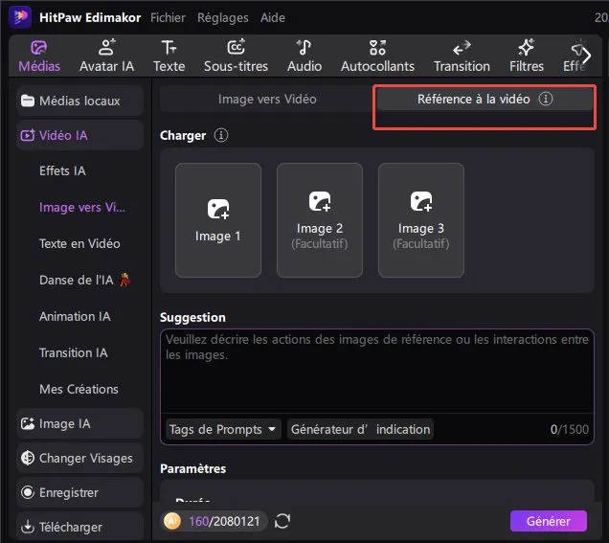Screen dimensions: 609x543
Task: Select the Sous-titres toolbar icon
Action: 236,56
